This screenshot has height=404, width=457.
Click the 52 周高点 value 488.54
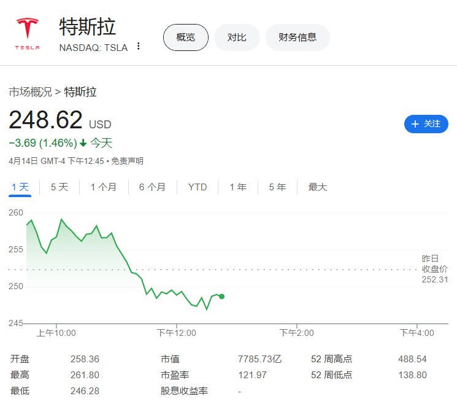(x=412, y=359)
